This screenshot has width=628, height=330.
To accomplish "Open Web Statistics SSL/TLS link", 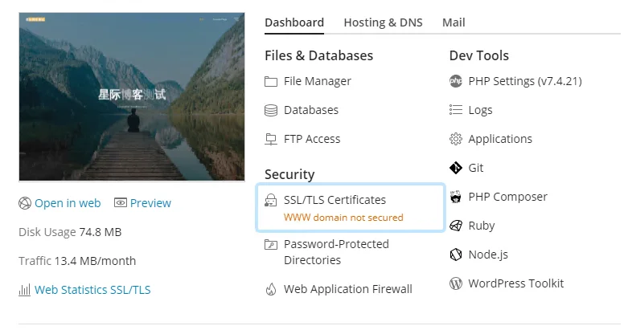I will point(92,290).
